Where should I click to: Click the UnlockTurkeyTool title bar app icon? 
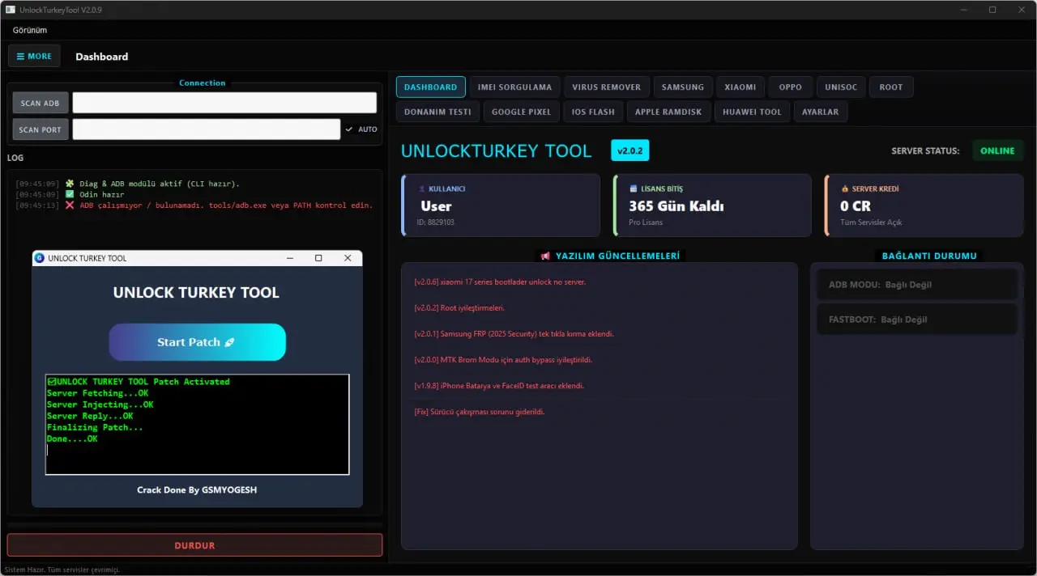[x=10, y=10]
